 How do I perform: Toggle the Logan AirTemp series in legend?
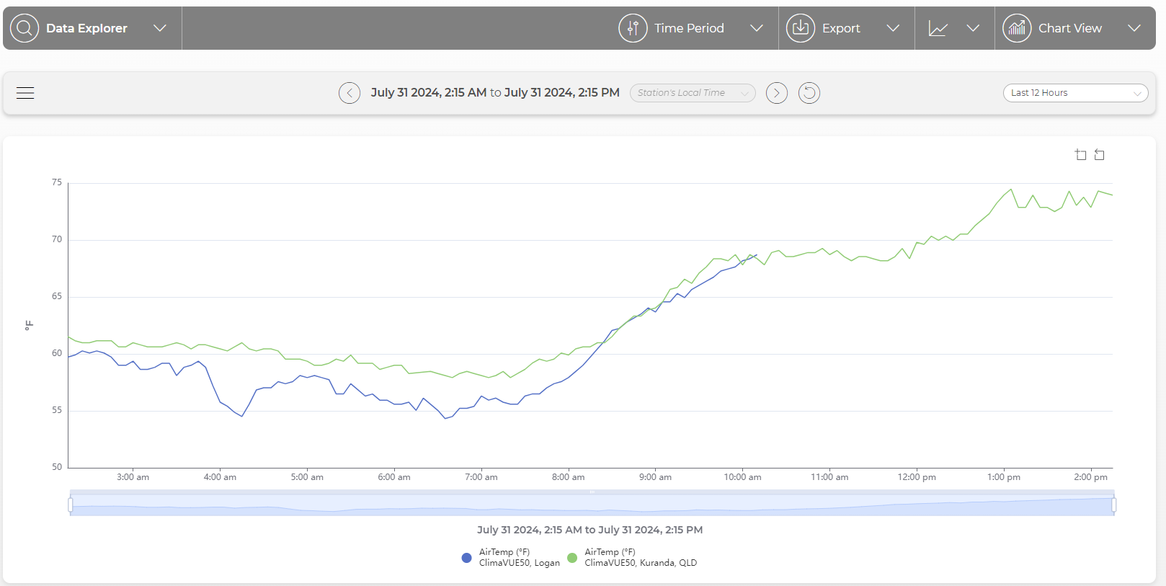[512, 557]
